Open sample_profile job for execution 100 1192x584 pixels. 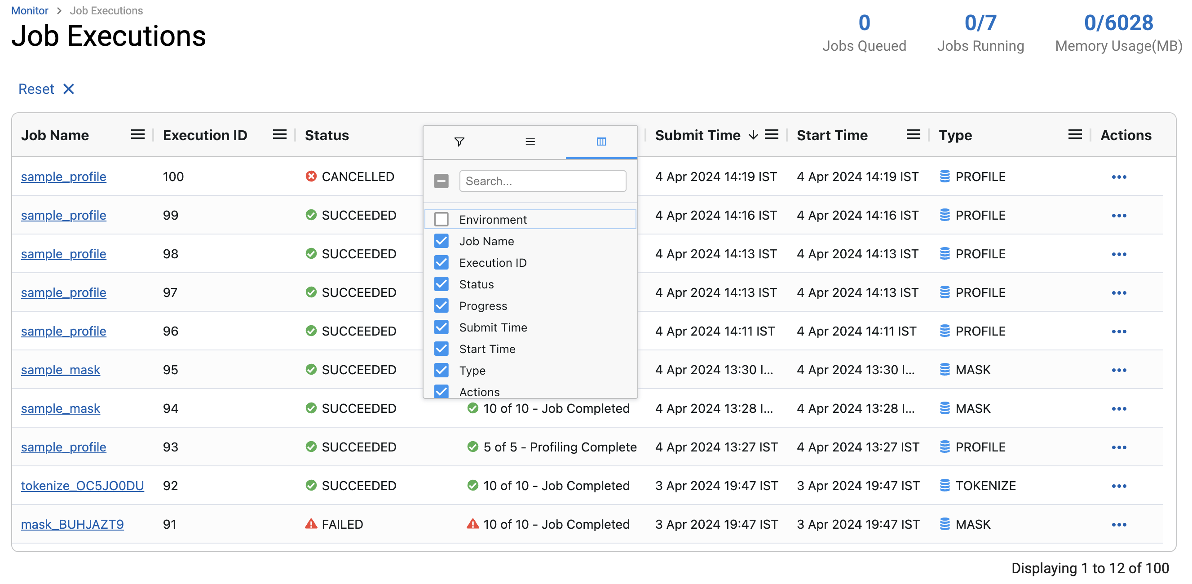pos(63,177)
